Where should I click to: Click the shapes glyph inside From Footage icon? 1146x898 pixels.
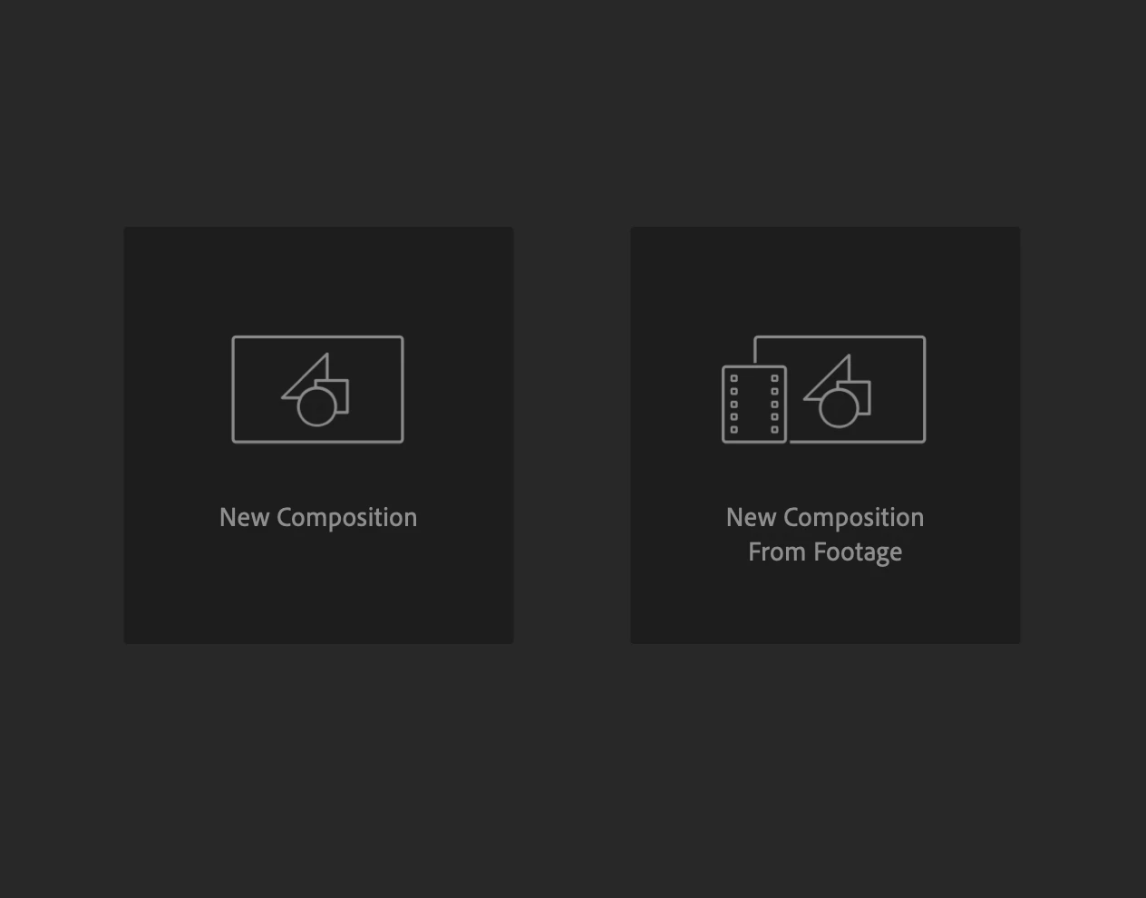click(837, 390)
